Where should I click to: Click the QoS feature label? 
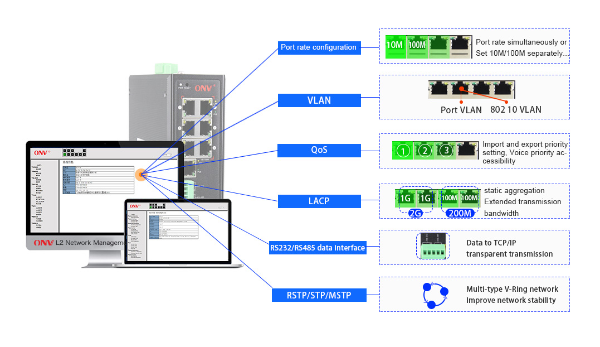[319, 150]
